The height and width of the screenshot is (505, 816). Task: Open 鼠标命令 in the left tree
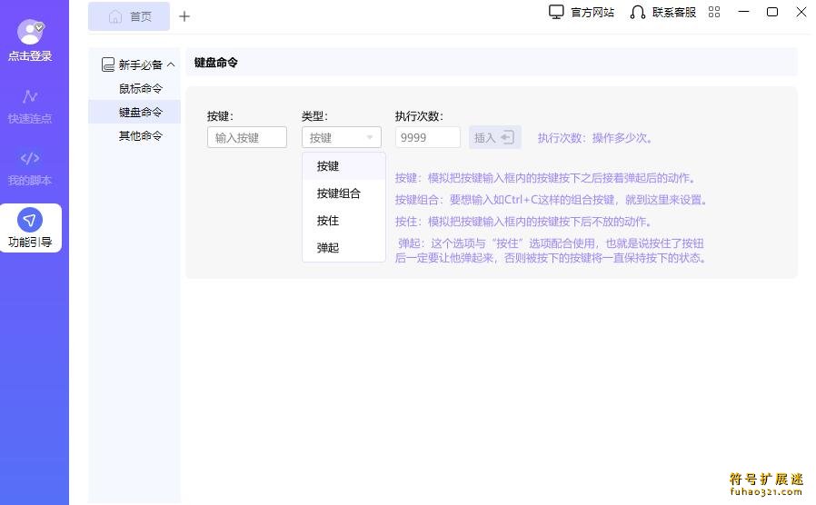point(134,88)
